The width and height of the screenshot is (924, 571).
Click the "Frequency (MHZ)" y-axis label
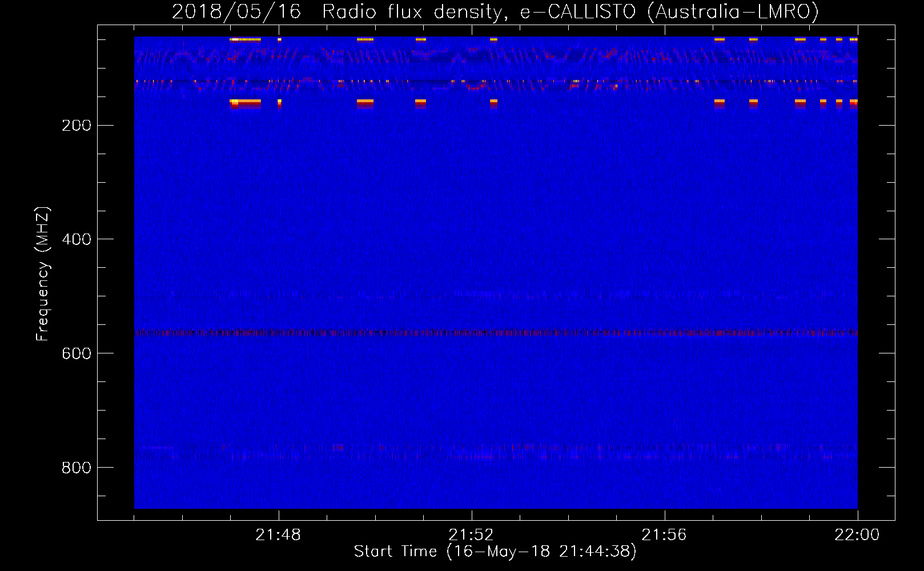coord(43,274)
